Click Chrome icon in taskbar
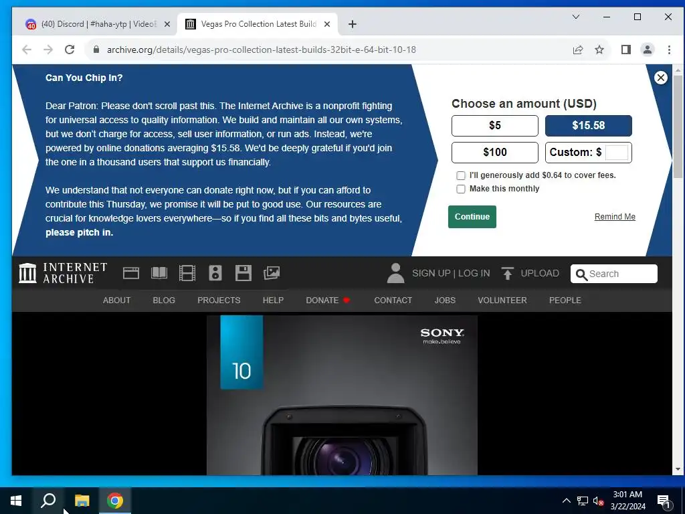This screenshot has height=514, width=685. click(115, 501)
